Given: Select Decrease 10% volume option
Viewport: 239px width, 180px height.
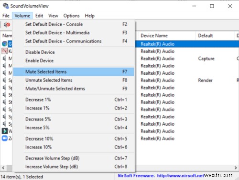Looking at the screenshot, I should (74, 139).
